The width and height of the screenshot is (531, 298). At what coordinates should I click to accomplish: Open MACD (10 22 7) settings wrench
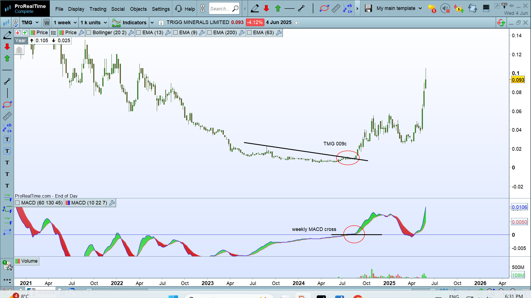click(x=112, y=203)
